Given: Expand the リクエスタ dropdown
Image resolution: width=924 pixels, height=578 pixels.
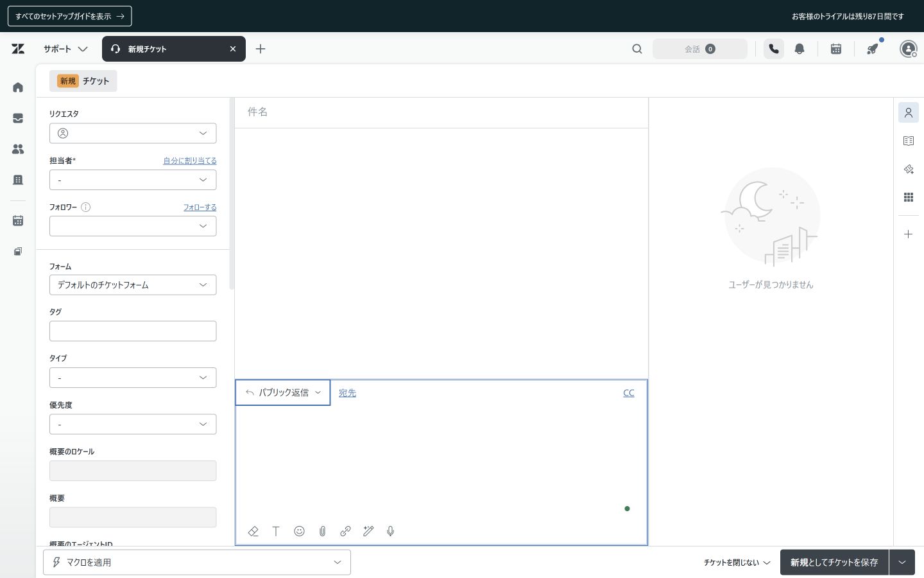Looking at the screenshot, I should [x=133, y=134].
